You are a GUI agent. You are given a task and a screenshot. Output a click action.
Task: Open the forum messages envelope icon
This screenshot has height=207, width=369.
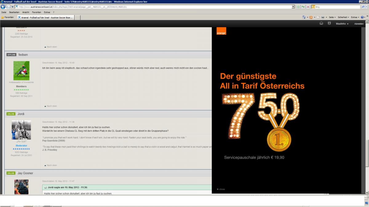[321, 23]
